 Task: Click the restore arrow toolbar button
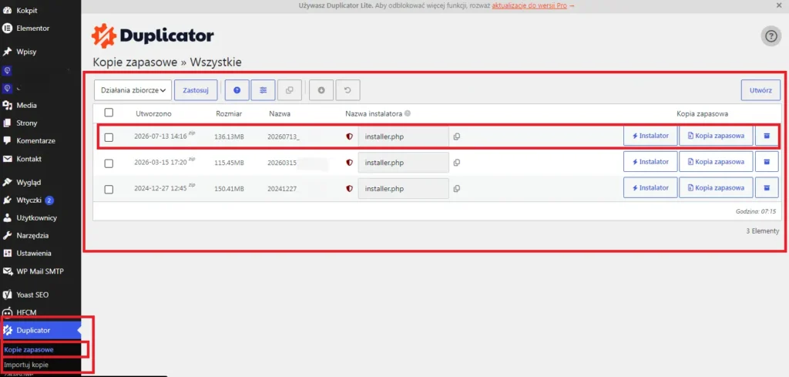tap(347, 90)
